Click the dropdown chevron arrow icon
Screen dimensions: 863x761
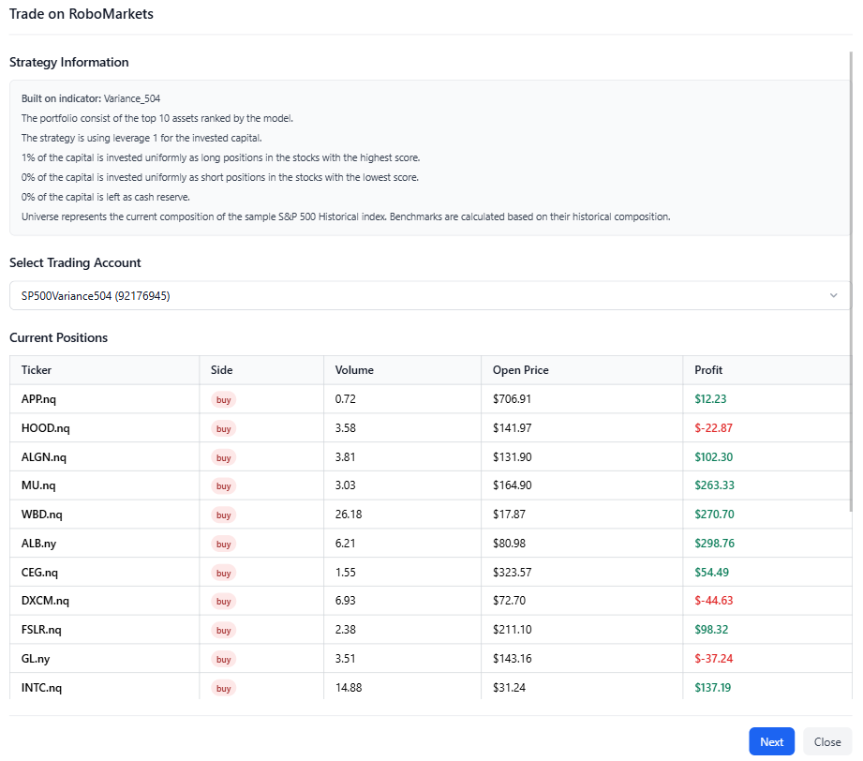click(x=833, y=296)
